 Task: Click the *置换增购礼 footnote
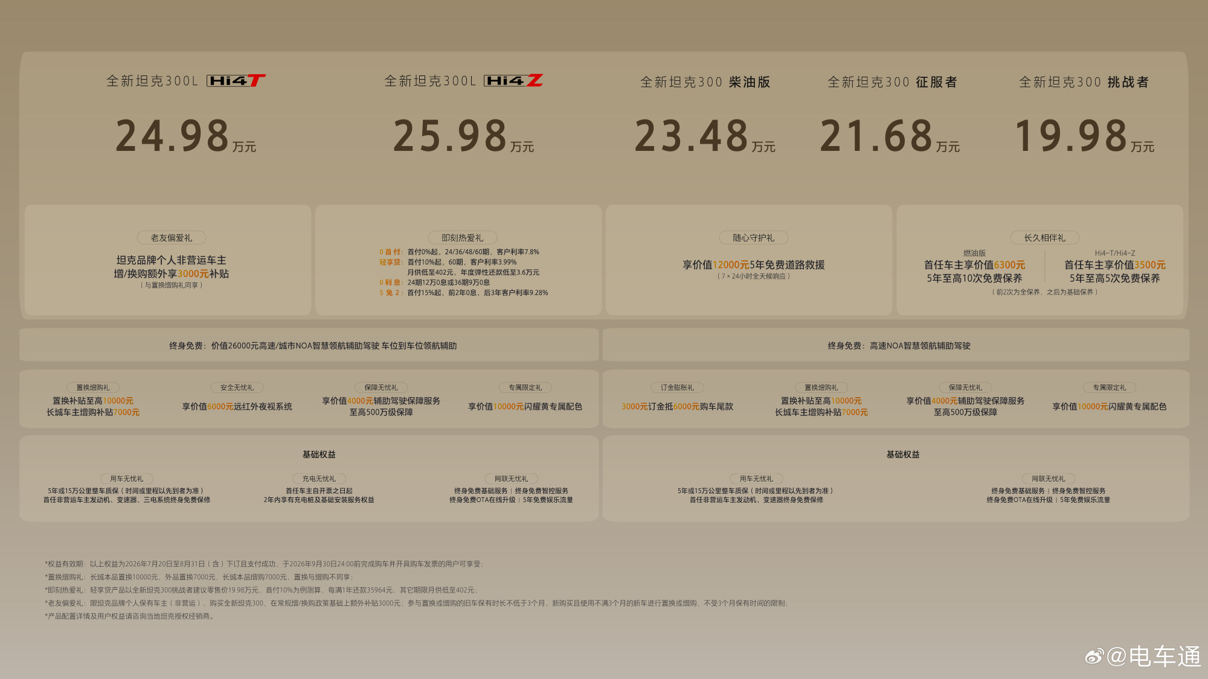tap(199, 577)
